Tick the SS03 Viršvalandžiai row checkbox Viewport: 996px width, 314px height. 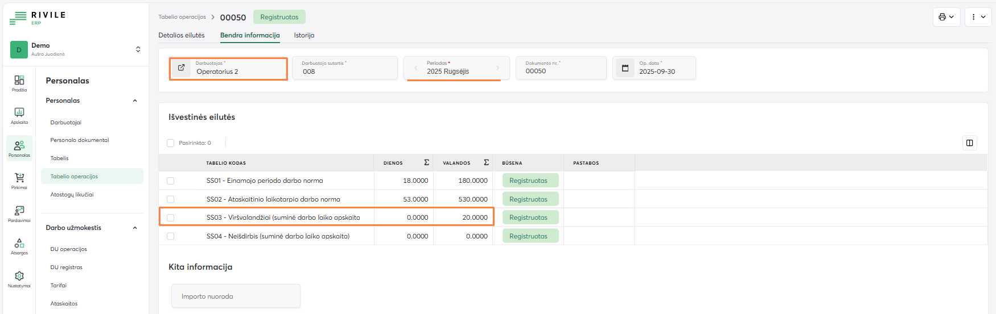(x=171, y=217)
